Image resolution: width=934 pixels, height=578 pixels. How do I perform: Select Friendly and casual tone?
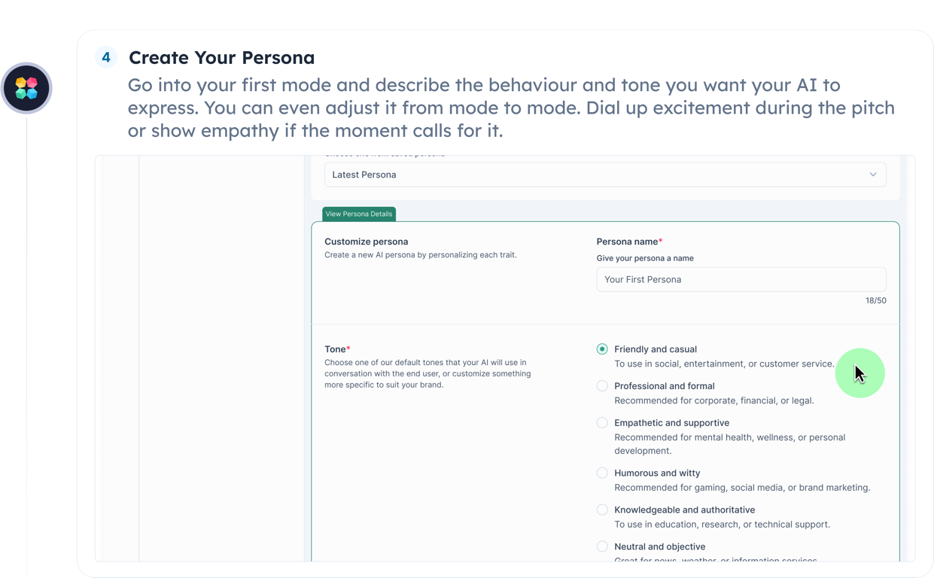[602, 349]
